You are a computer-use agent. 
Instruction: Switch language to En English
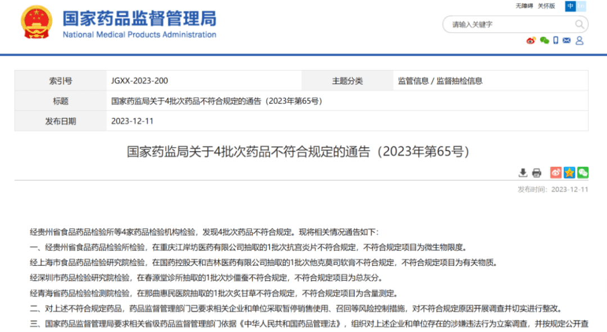(x=581, y=6)
